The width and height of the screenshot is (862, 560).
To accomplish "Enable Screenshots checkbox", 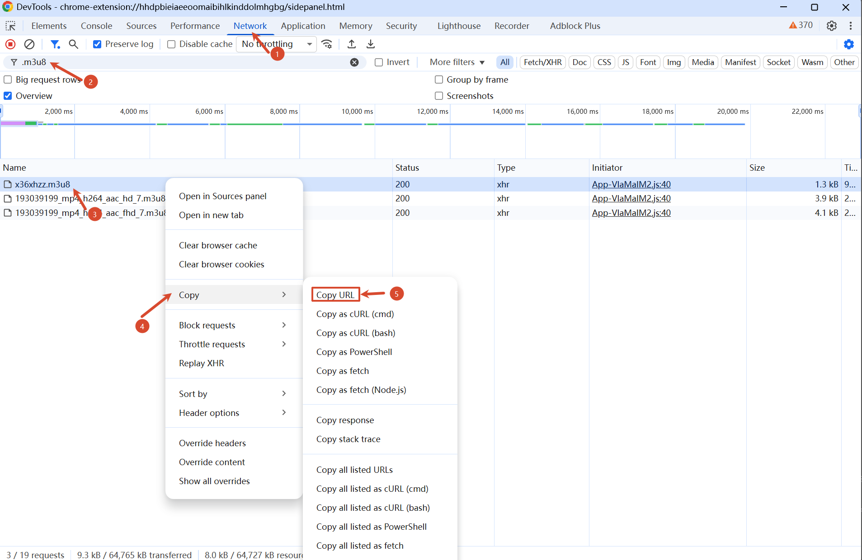I will [439, 96].
